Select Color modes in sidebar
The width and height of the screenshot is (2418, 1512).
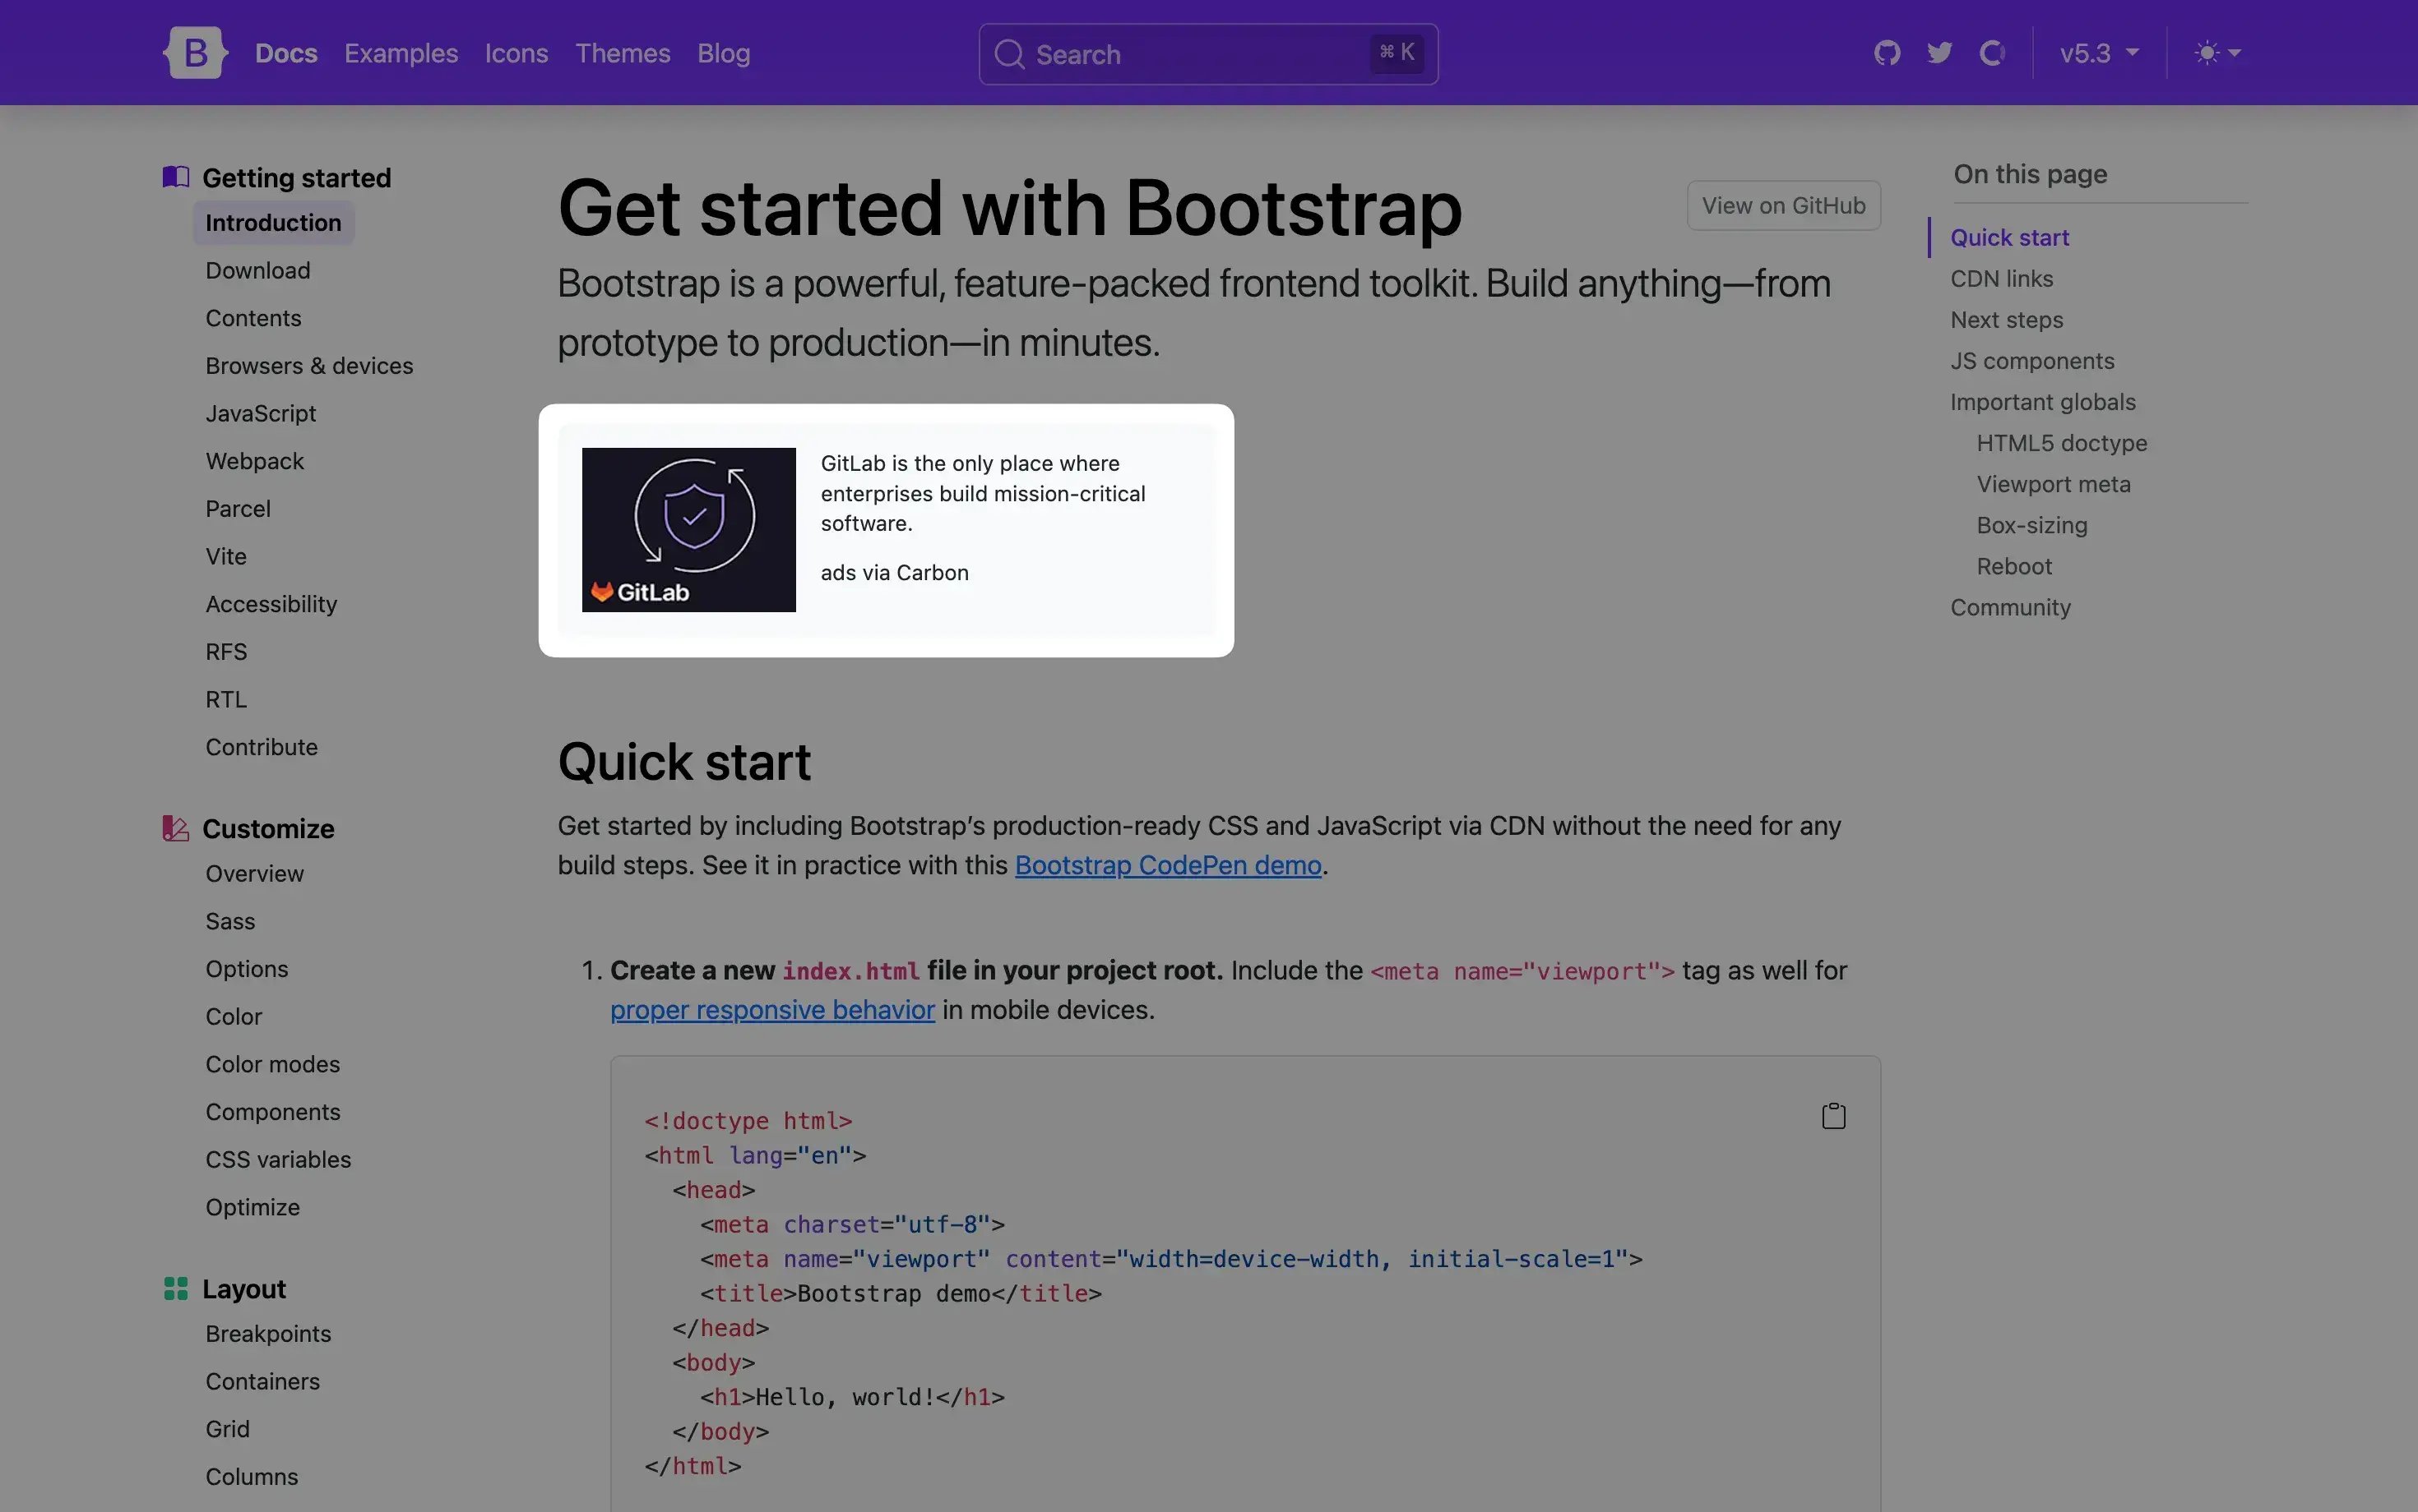point(272,1064)
